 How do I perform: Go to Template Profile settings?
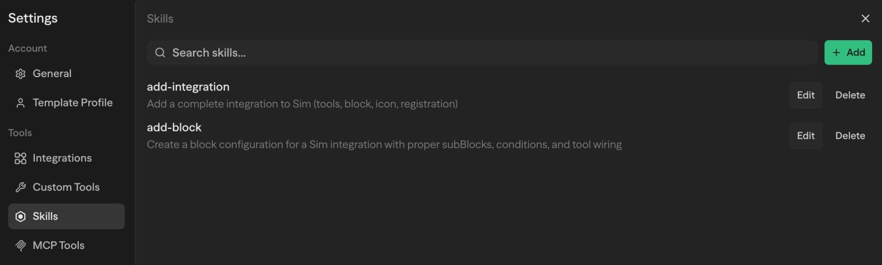pos(72,103)
